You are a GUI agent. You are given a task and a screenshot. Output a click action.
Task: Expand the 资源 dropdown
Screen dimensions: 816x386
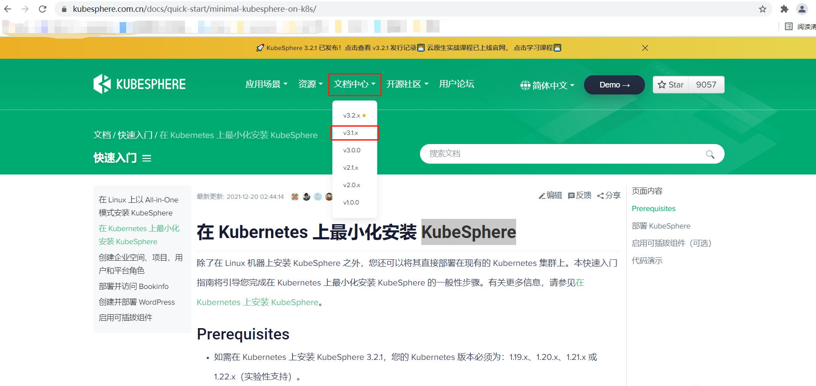pyautogui.click(x=310, y=84)
